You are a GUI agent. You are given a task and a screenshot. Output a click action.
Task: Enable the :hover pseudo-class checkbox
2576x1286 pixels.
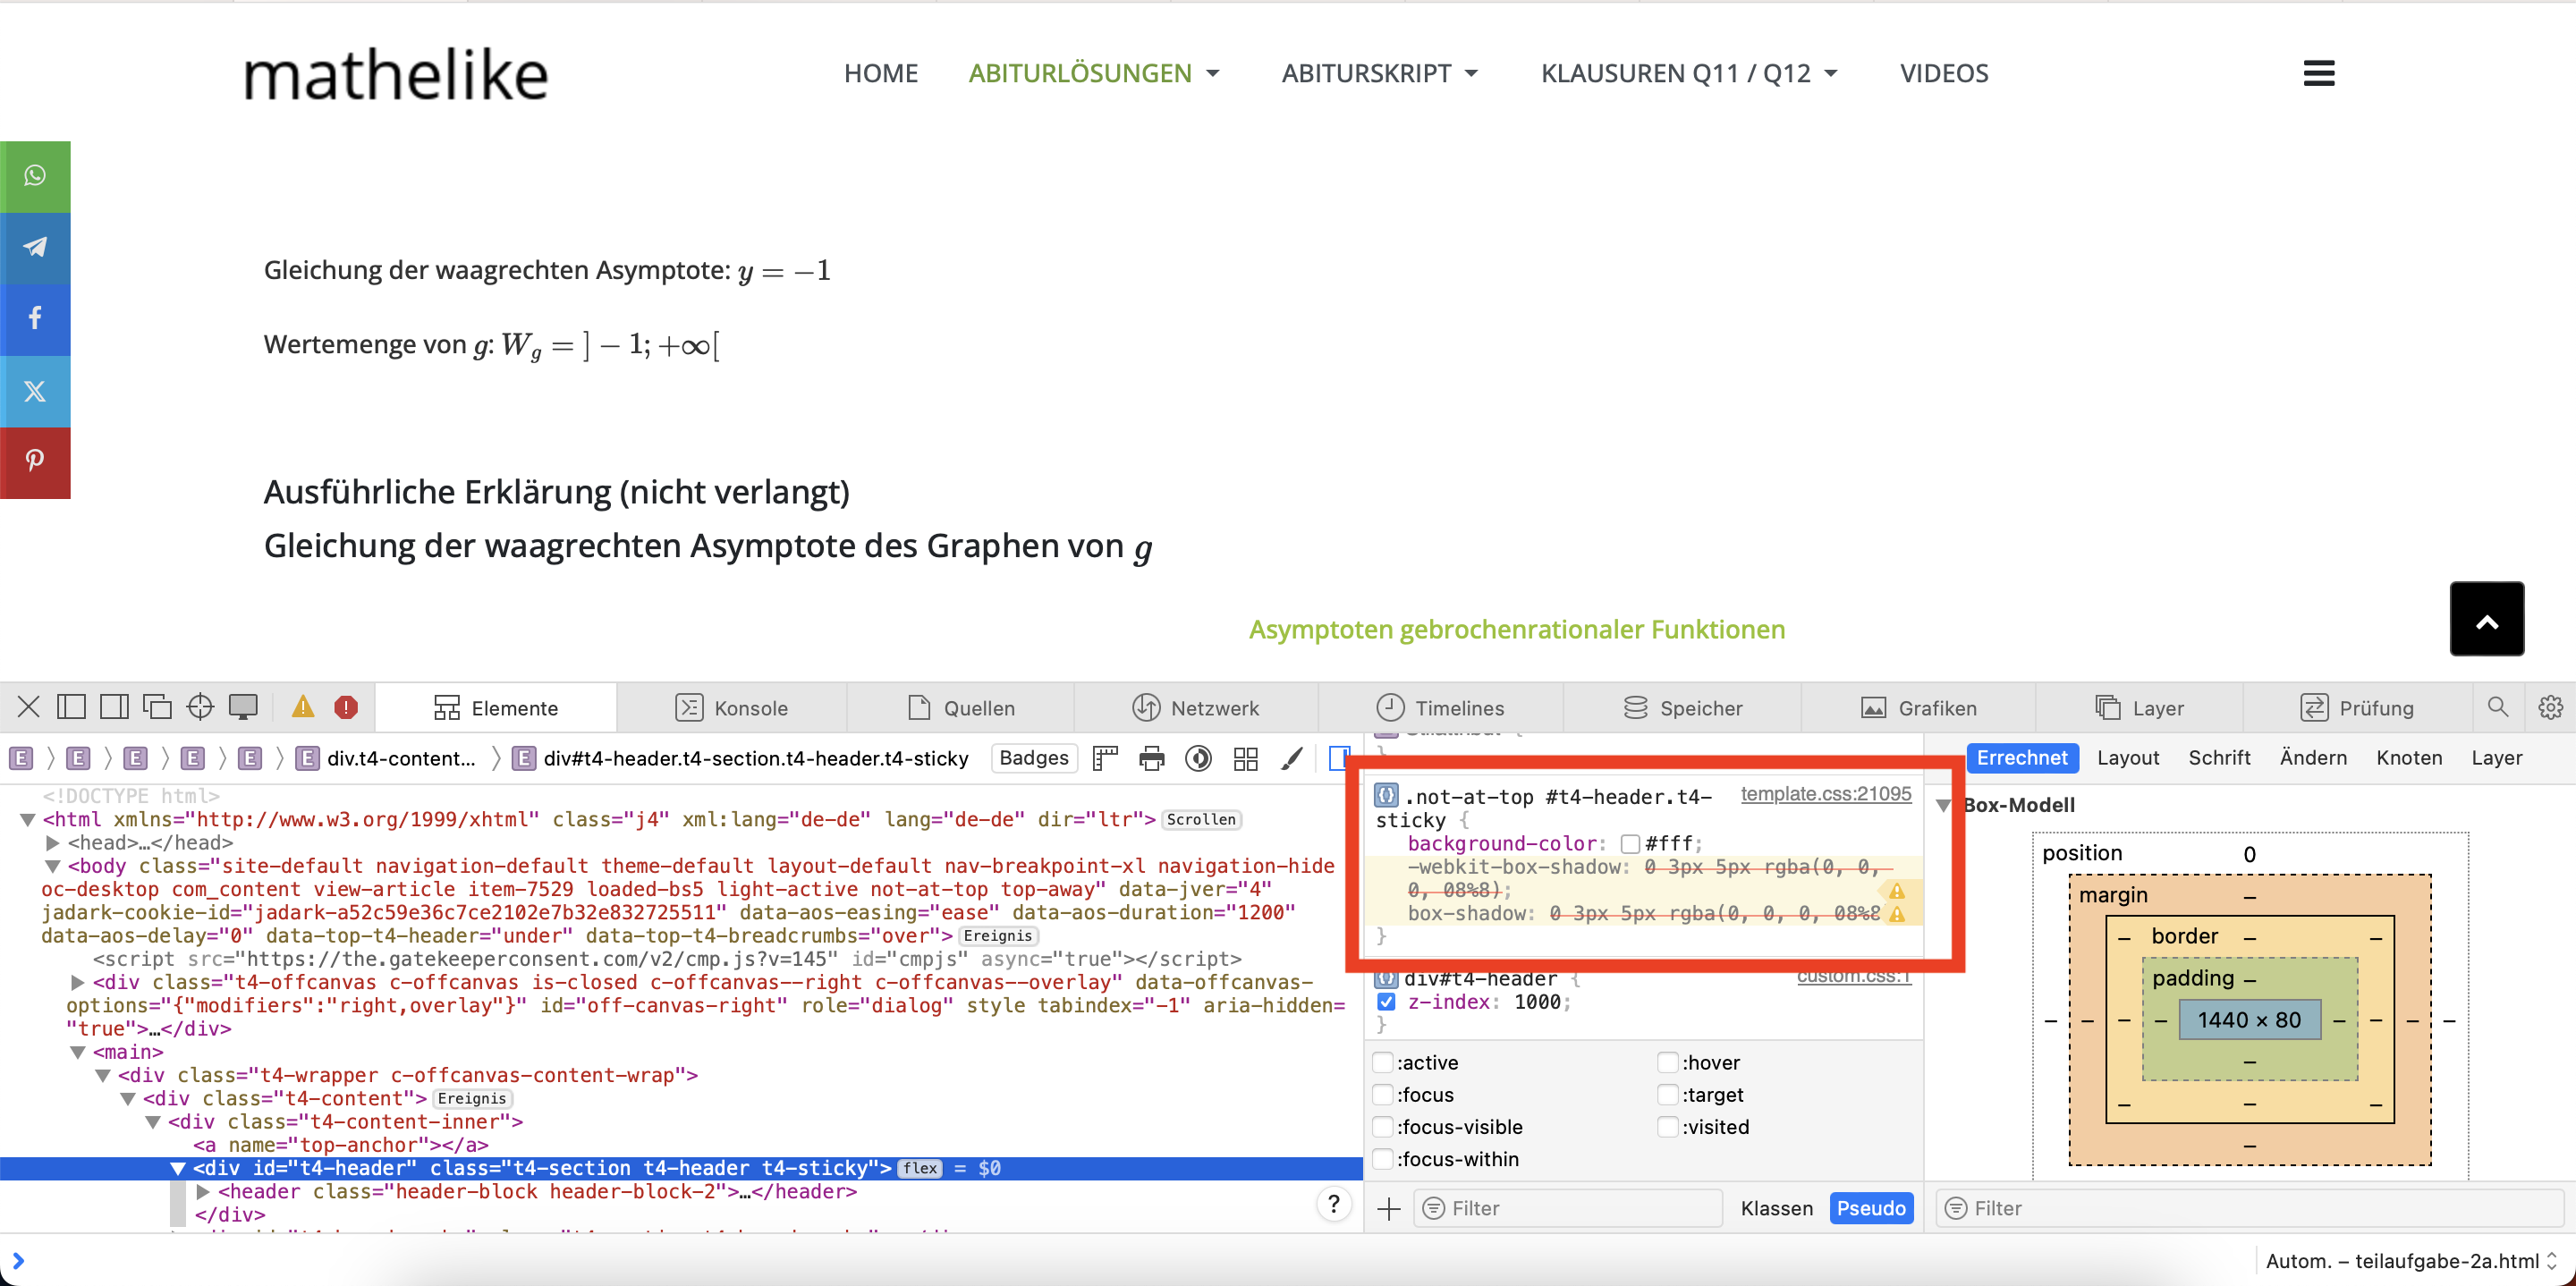[1667, 1062]
